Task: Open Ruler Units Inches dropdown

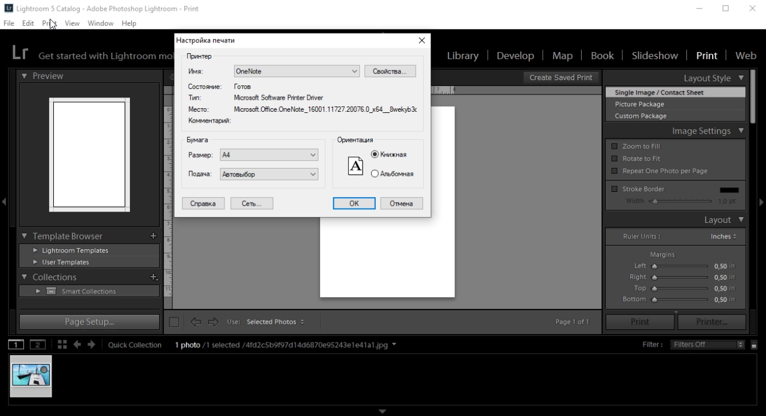Action: pos(724,237)
